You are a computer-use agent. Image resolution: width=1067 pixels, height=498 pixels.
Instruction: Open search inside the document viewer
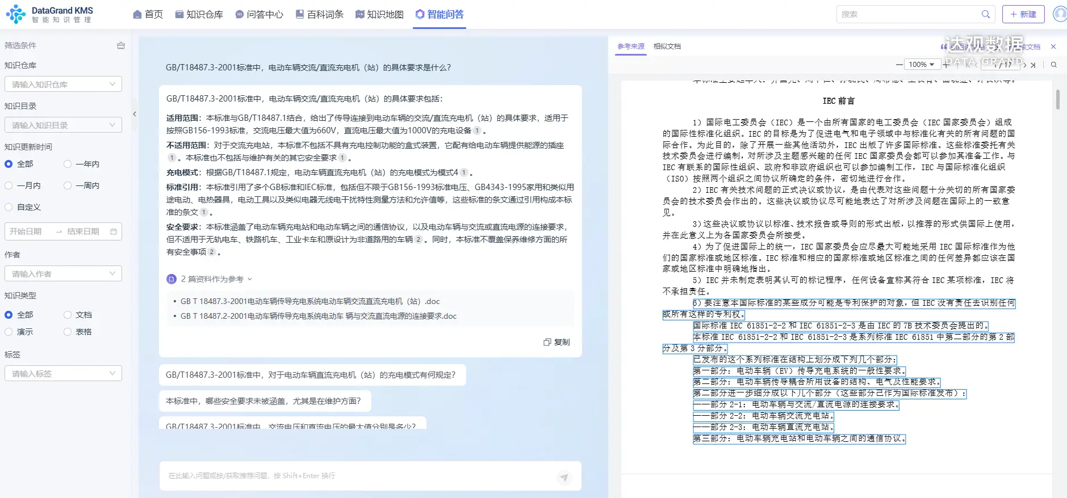[x=1054, y=65]
